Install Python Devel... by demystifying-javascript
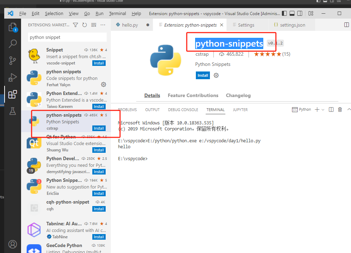 click(99, 172)
